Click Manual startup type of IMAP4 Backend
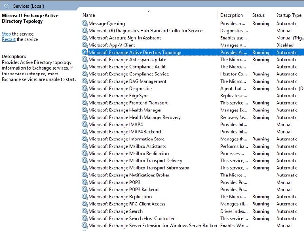 tap(284, 132)
